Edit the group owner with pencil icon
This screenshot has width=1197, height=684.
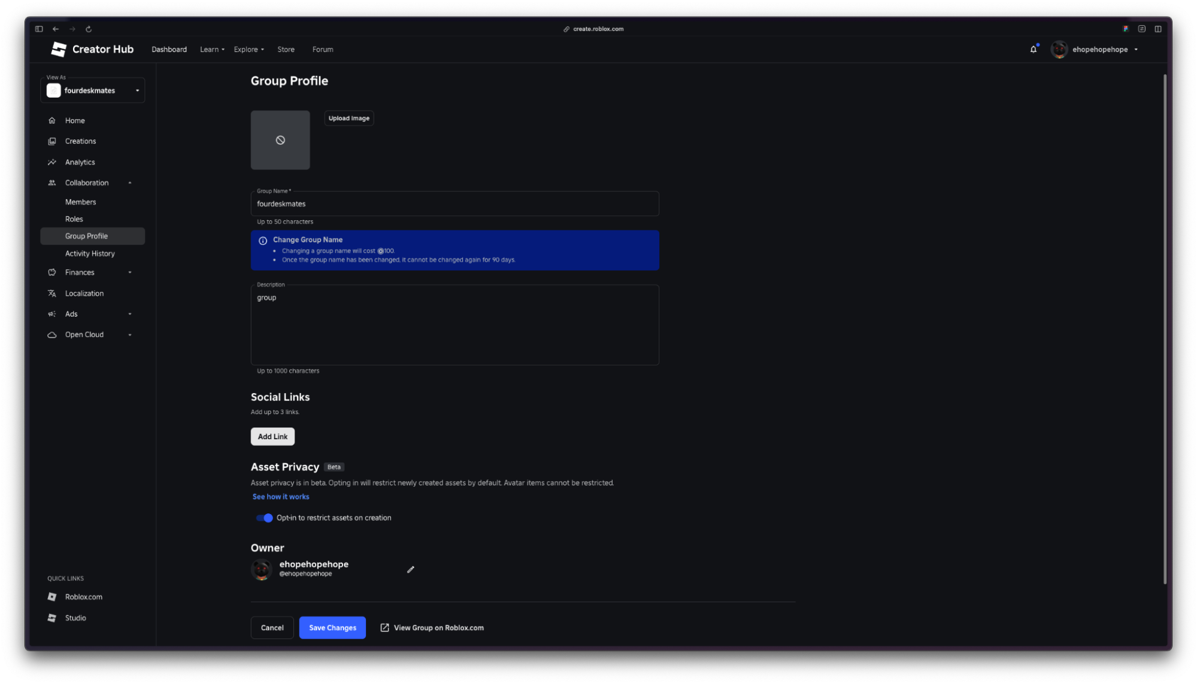411,570
